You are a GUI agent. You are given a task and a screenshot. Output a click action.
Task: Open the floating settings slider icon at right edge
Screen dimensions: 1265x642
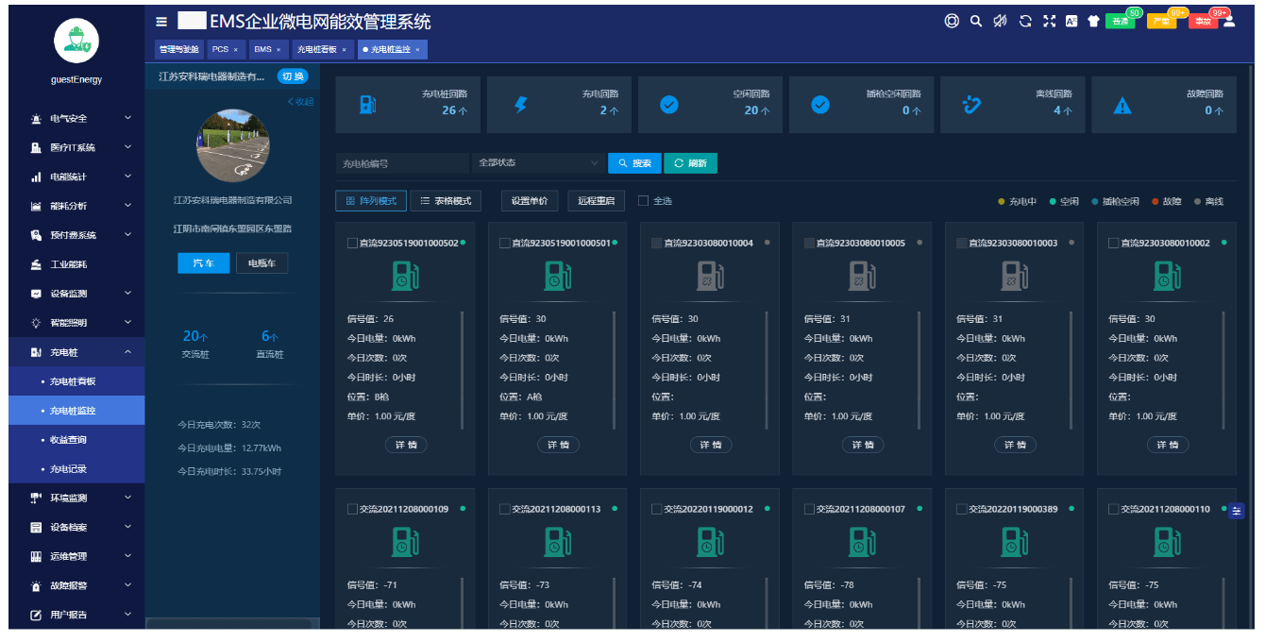click(1237, 511)
